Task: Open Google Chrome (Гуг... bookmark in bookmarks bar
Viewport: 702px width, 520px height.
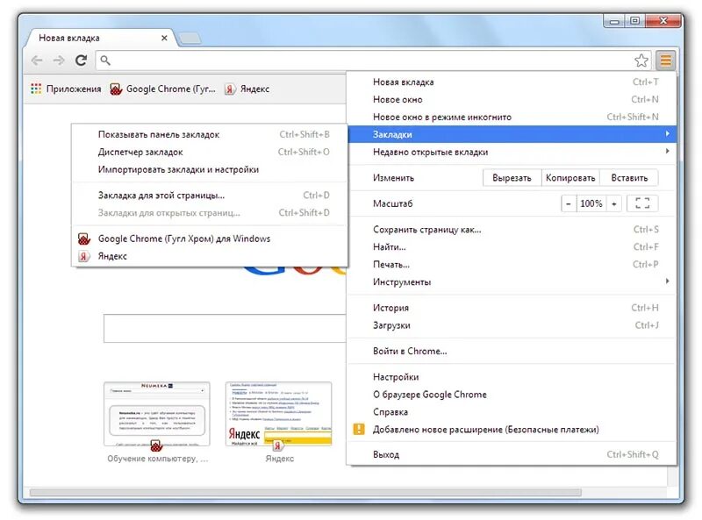Action: tap(162, 89)
